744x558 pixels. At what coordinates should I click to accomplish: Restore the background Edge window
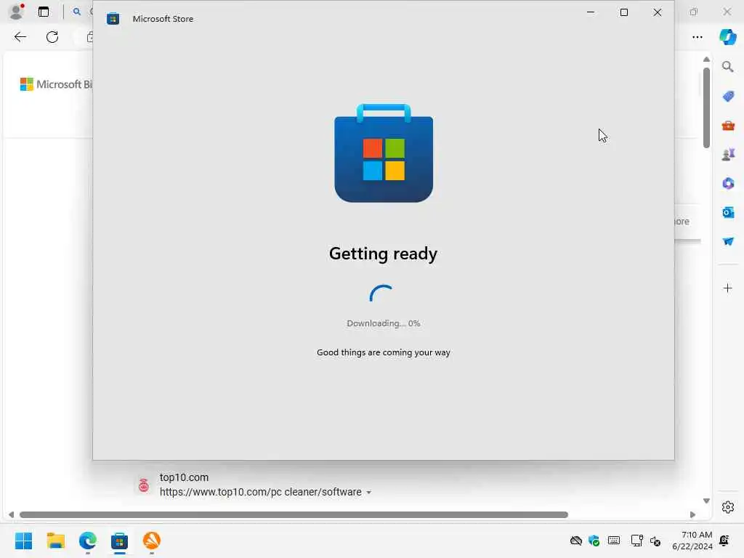694,12
